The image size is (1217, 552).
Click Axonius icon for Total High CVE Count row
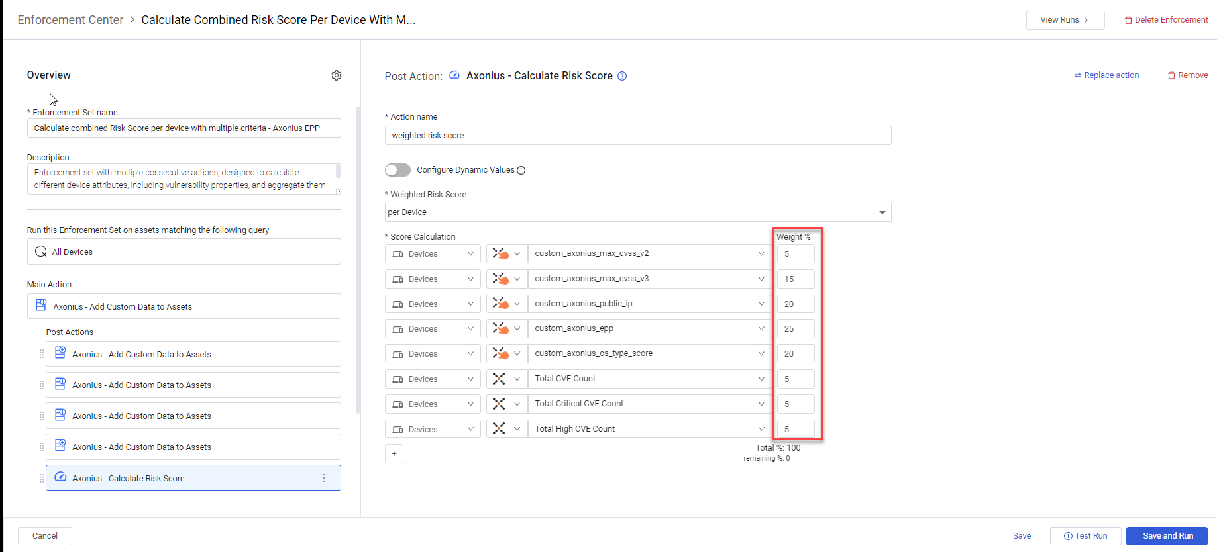499,429
